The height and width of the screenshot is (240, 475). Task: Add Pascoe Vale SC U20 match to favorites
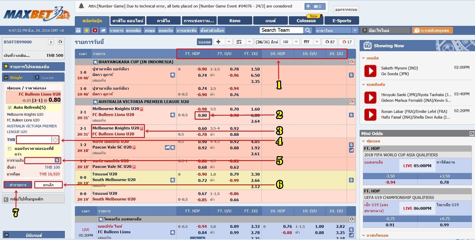click(173, 148)
